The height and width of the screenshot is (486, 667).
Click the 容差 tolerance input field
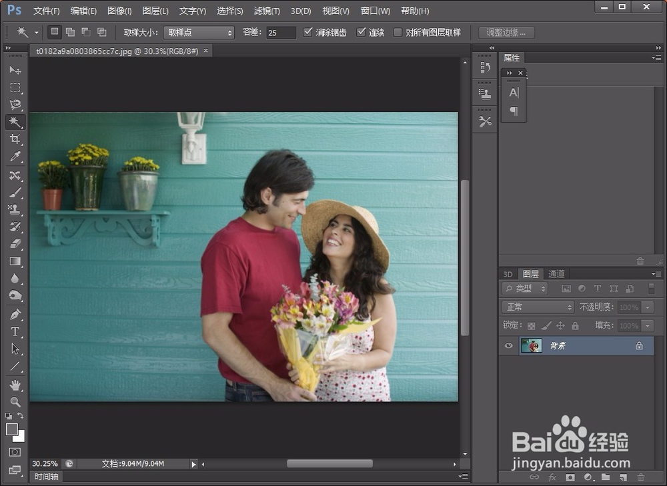point(281,32)
